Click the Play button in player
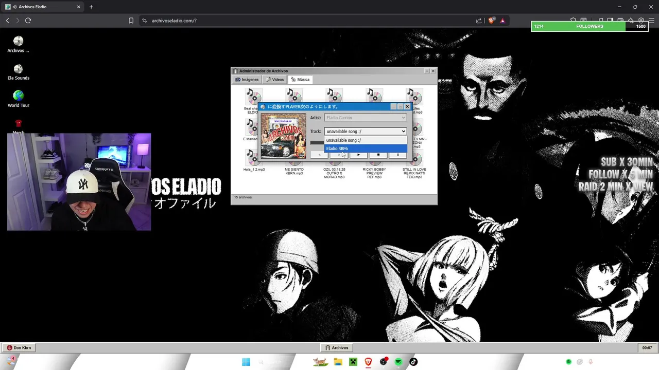Image resolution: width=659 pixels, height=370 pixels. click(358, 155)
